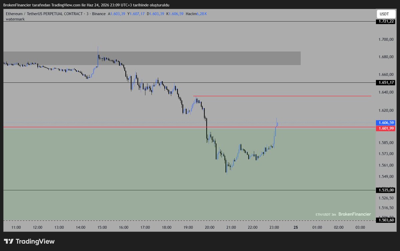Click the TradingView logo
400x251 pixels.
click(x=29, y=241)
